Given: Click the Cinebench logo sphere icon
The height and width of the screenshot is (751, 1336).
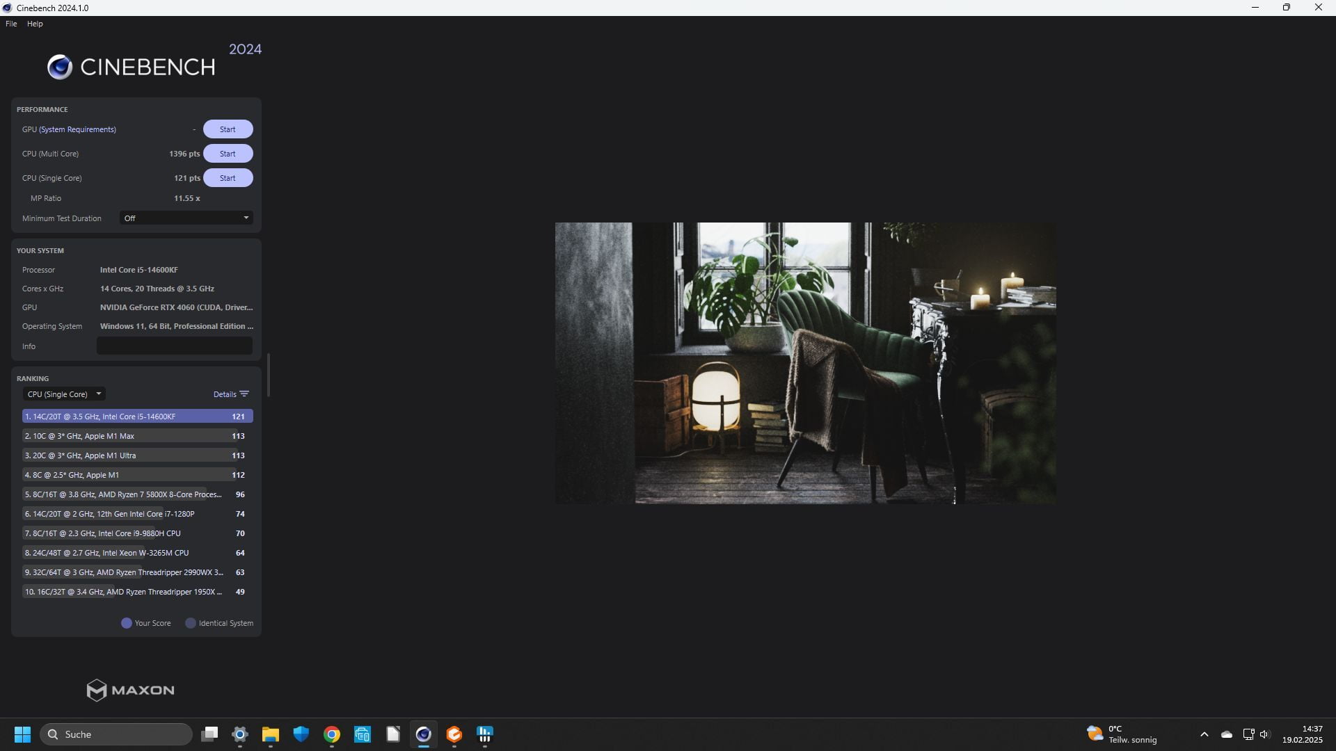Looking at the screenshot, I should pos(60,67).
